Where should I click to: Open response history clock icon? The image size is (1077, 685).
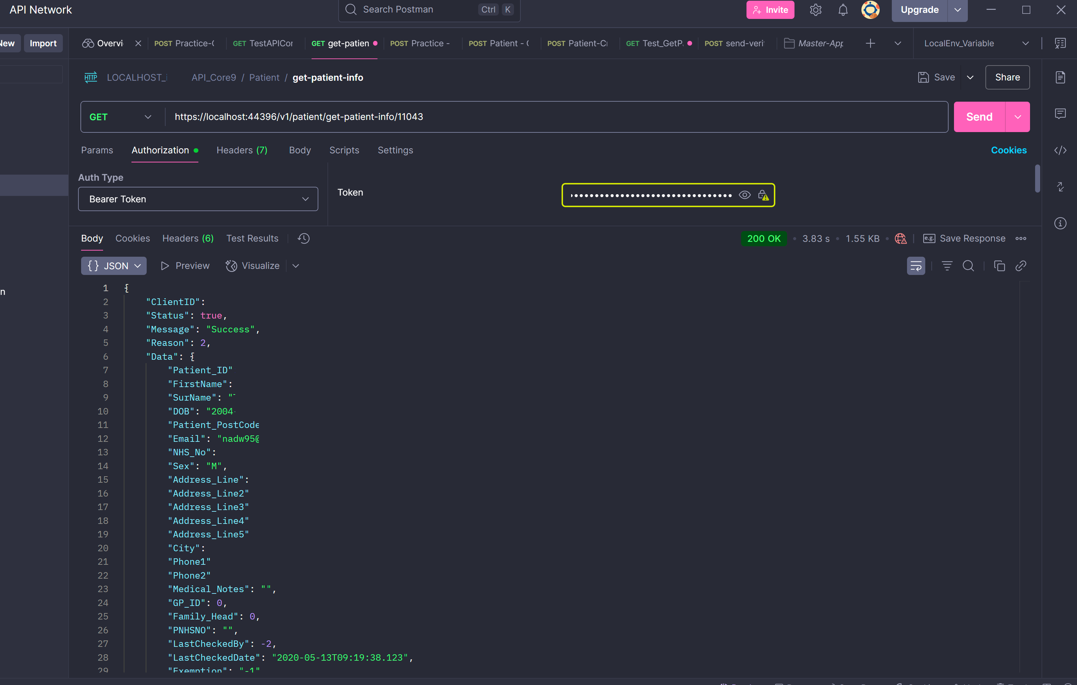tap(304, 238)
